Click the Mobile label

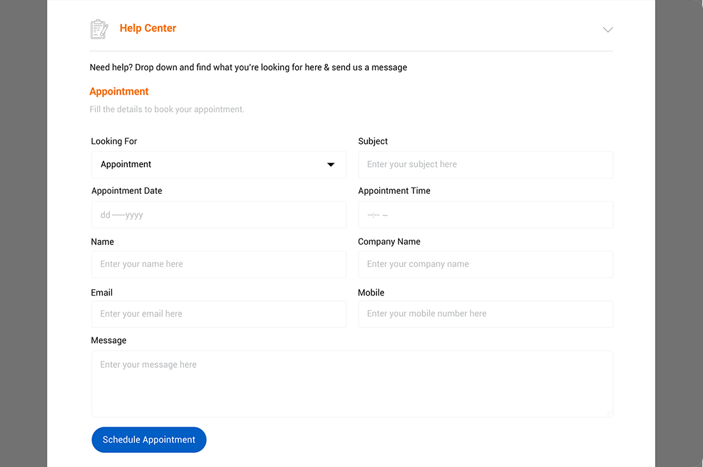(371, 292)
